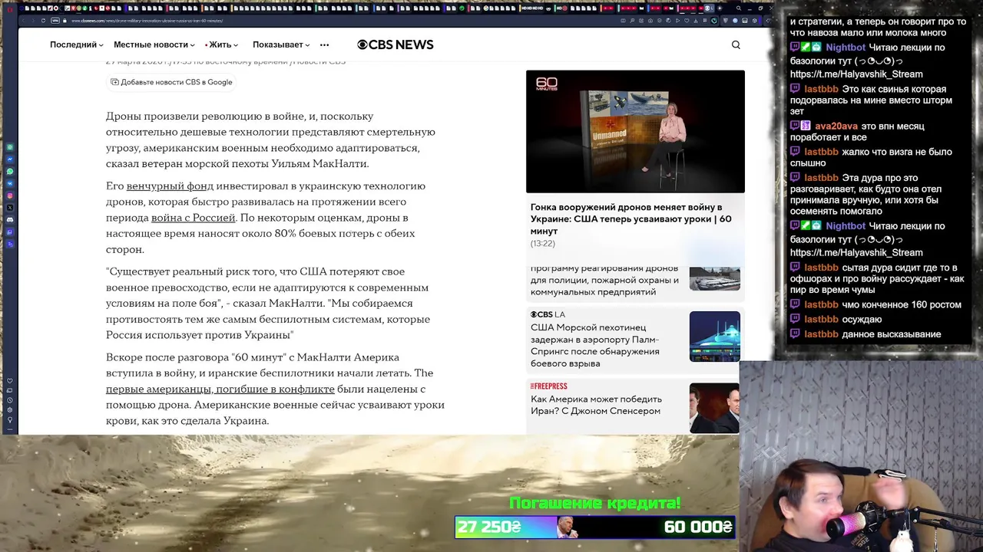Click the Джон Спенсер article thumbnail
Image resolution: width=983 pixels, height=552 pixels.
click(x=715, y=408)
